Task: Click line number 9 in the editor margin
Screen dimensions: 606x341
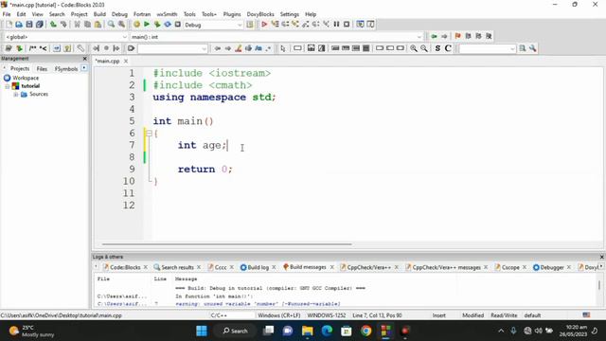Action: tap(132, 170)
